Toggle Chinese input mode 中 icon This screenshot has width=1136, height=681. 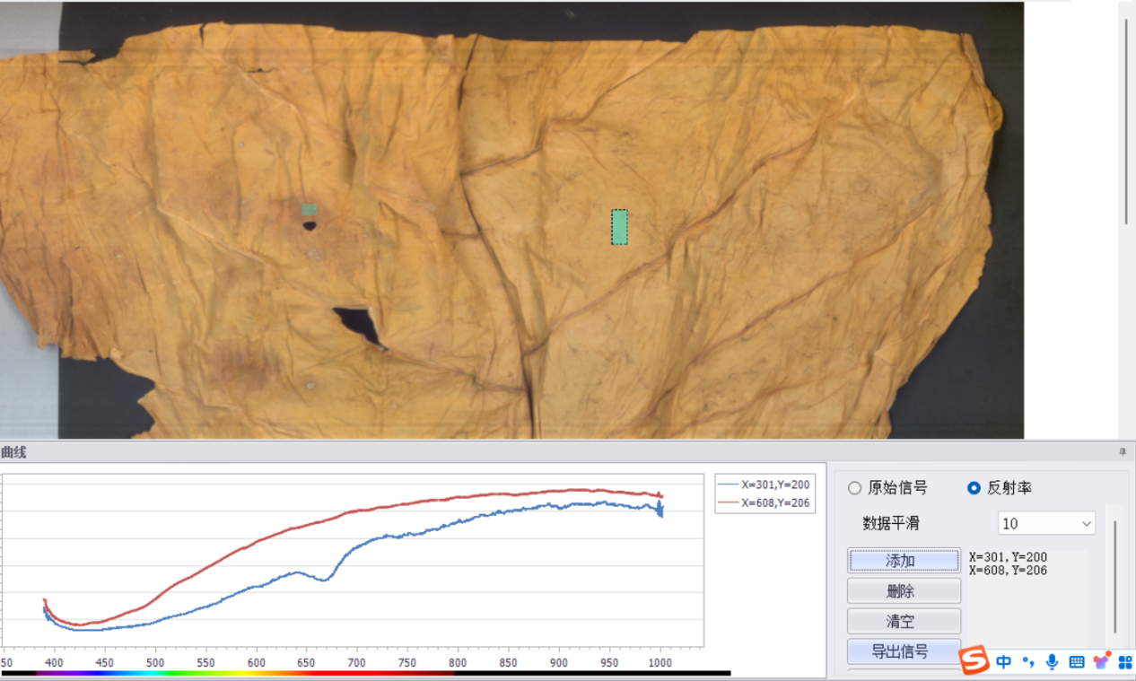1003,662
